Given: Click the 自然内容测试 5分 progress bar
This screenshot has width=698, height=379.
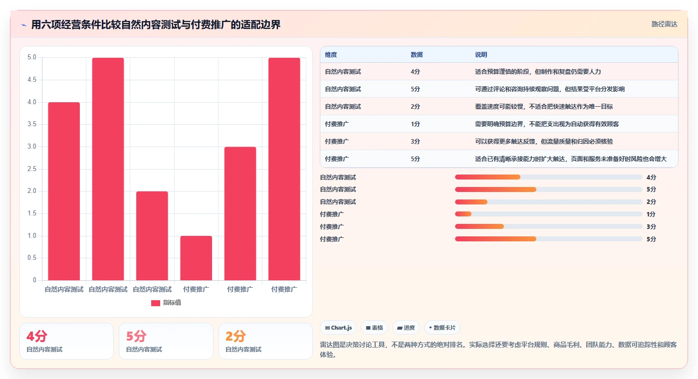Looking at the screenshot, I should (x=549, y=189).
